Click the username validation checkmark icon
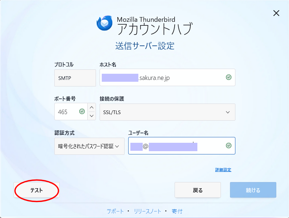This screenshot has width=289, height=218. tap(229, 146)
